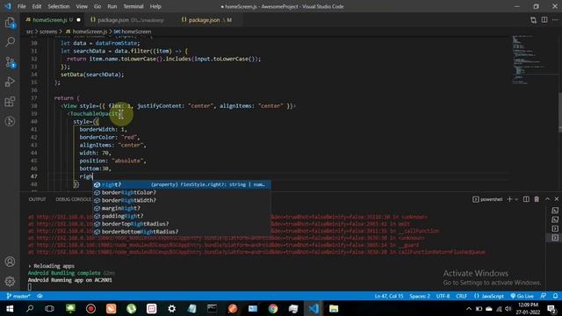Split the editor to the right

tap(544, 20)
